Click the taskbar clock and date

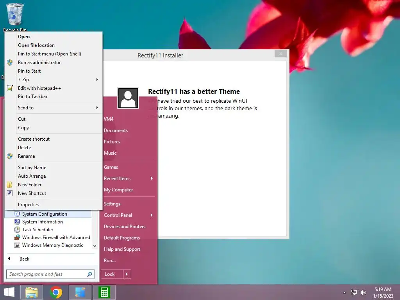pos(383,293)
